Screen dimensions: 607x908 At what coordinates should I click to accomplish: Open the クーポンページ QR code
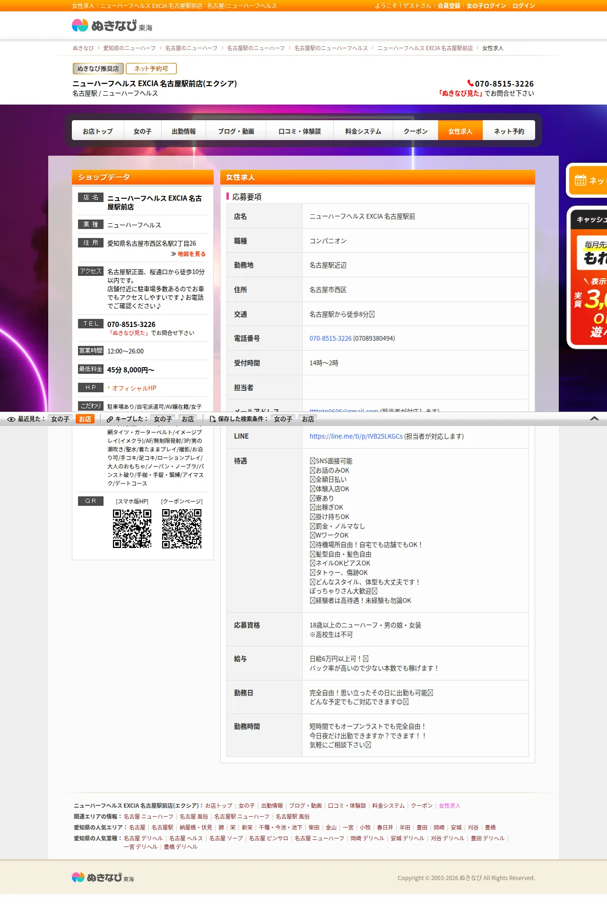182,529
